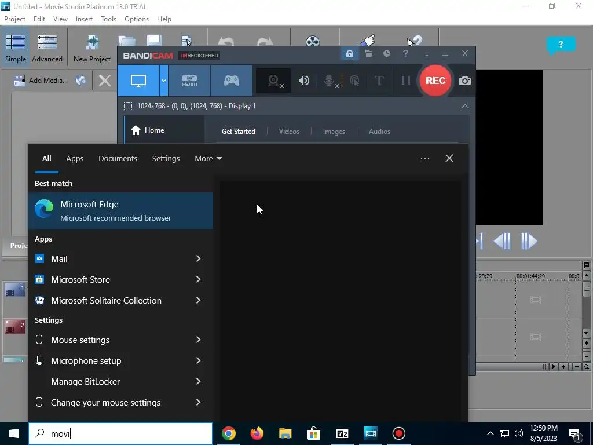The height and width of the screenshot is (445, 593).
Task: Select the Settings search filter tab
Action: coord(166,159)
